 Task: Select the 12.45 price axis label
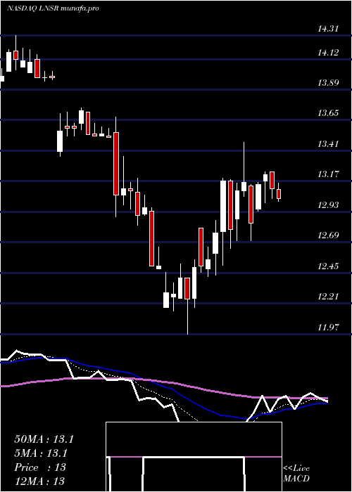tap(328, 266)
